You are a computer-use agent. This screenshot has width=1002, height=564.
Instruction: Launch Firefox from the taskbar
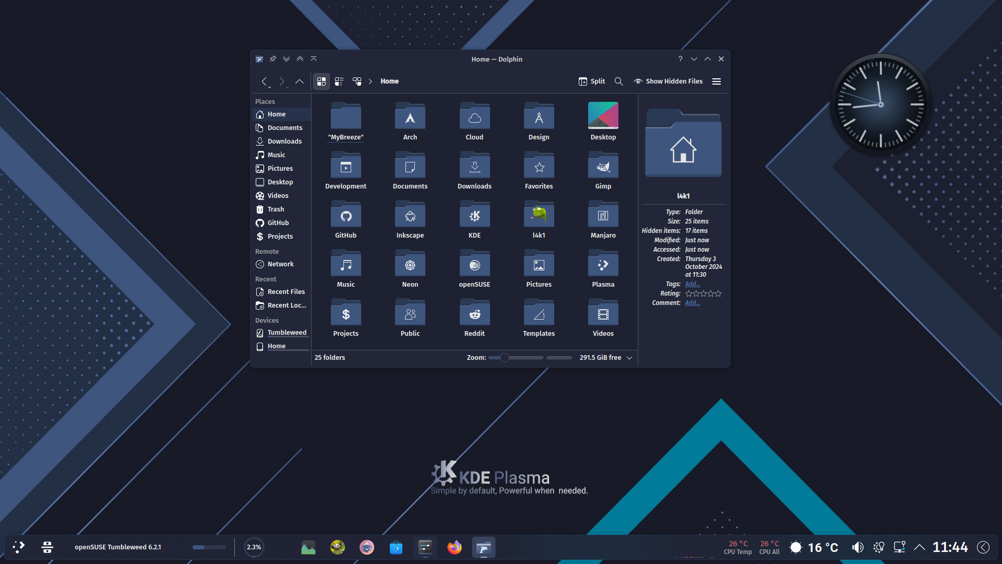454,547
